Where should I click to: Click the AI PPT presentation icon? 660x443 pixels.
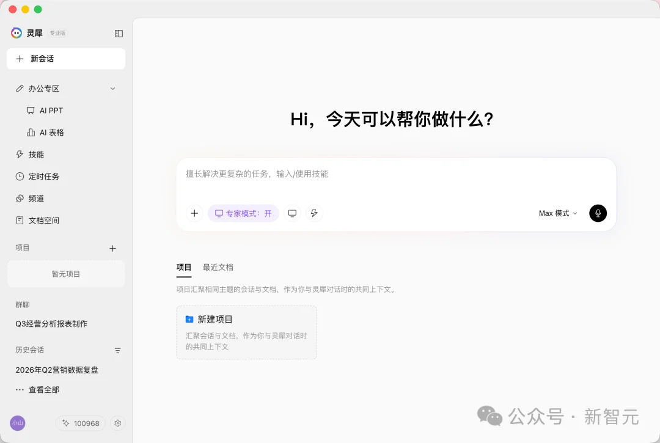[31, 111]
